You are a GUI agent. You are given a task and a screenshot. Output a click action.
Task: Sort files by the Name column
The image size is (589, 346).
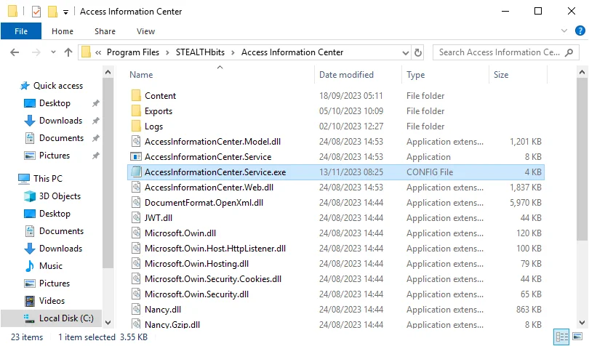click(x=141, y=75)
